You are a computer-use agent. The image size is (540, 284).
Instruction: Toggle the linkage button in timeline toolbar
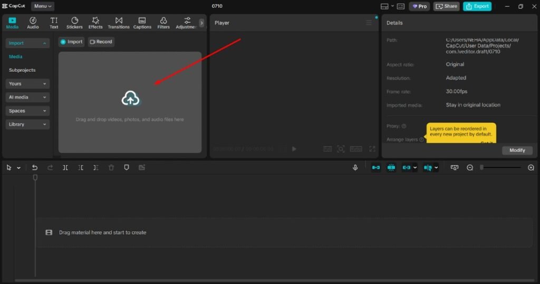[x=407, y=168]
